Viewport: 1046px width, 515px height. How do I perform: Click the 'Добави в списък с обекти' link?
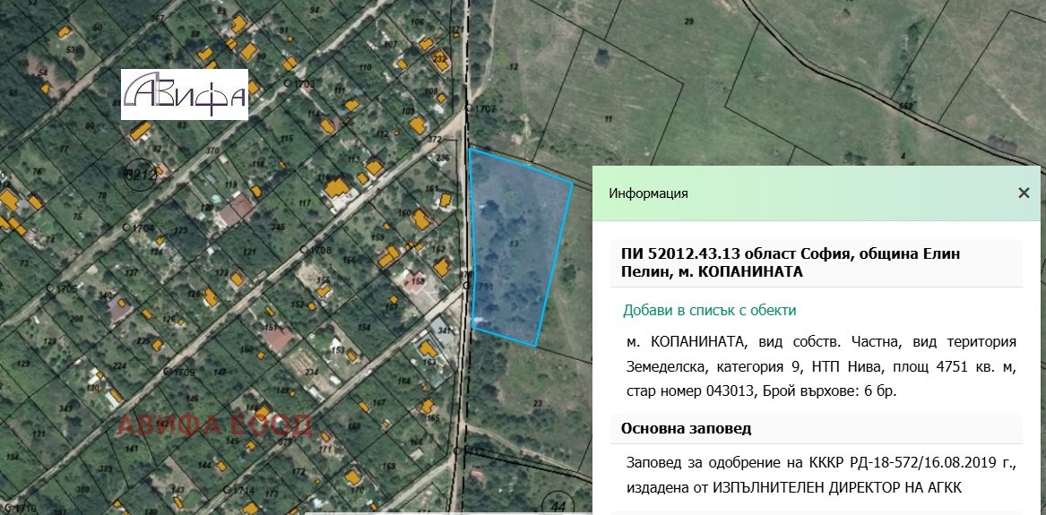709,311
